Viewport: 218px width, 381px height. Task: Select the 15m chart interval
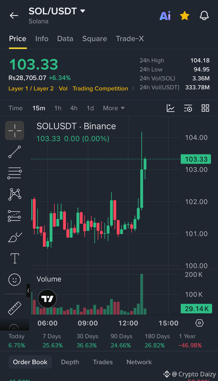coord(39,108)
